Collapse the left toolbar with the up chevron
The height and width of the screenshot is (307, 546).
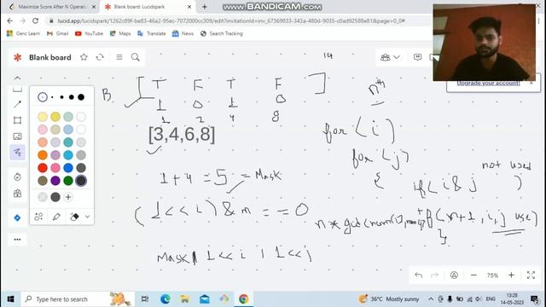point(17,78)
